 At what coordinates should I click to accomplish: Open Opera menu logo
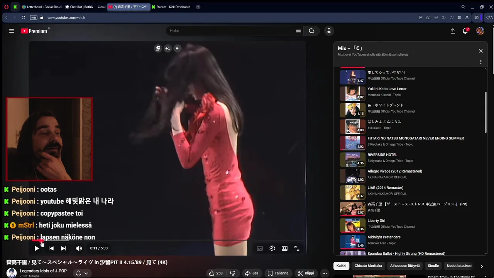click(6, 7)
